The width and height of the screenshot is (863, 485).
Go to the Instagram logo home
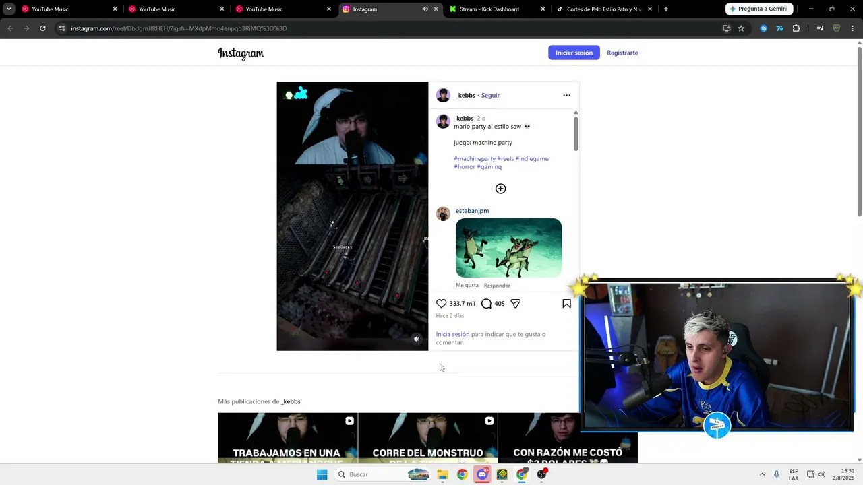241,53
